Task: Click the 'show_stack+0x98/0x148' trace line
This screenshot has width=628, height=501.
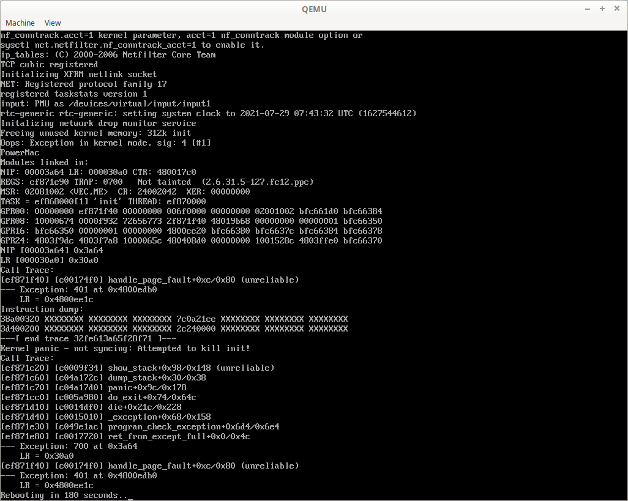Action: point(137,368)
